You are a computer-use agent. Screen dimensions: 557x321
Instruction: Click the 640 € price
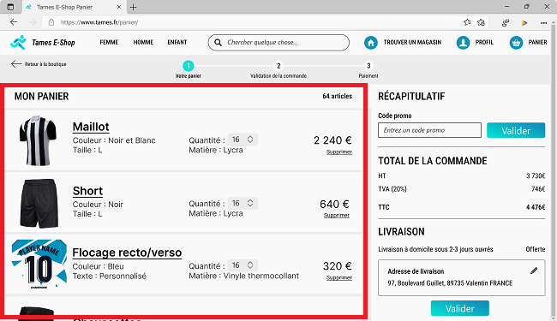(334, 205)
